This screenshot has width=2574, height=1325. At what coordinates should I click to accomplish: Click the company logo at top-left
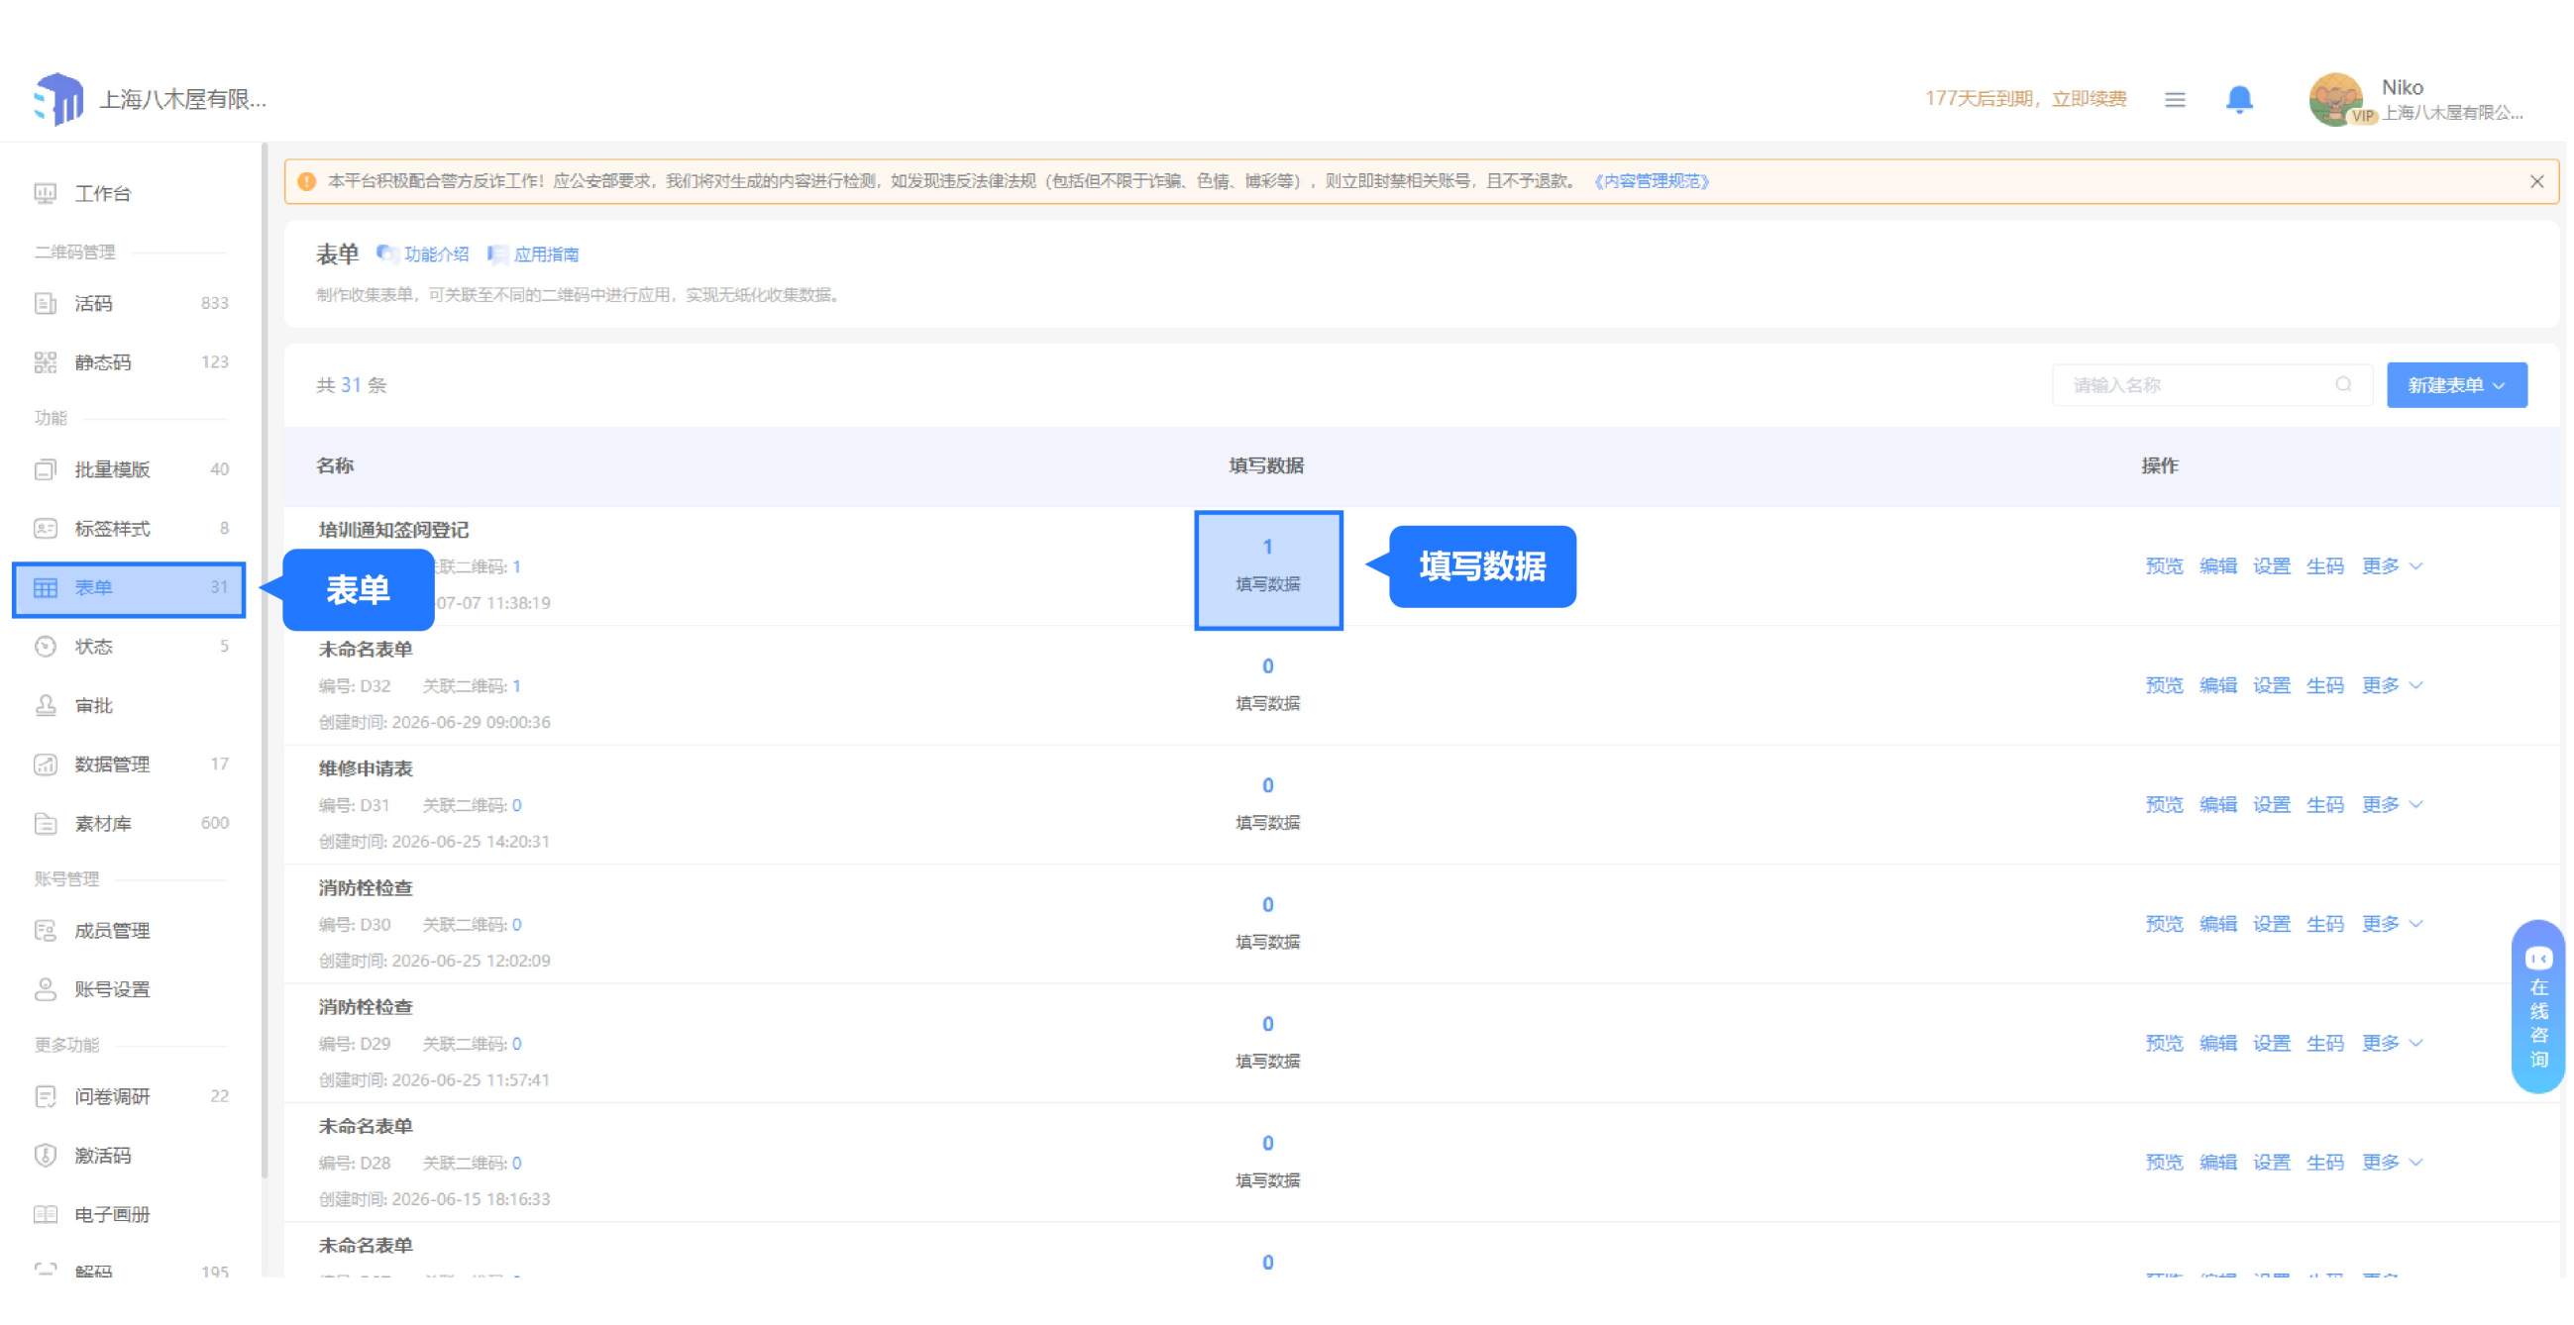click(57, 100)
